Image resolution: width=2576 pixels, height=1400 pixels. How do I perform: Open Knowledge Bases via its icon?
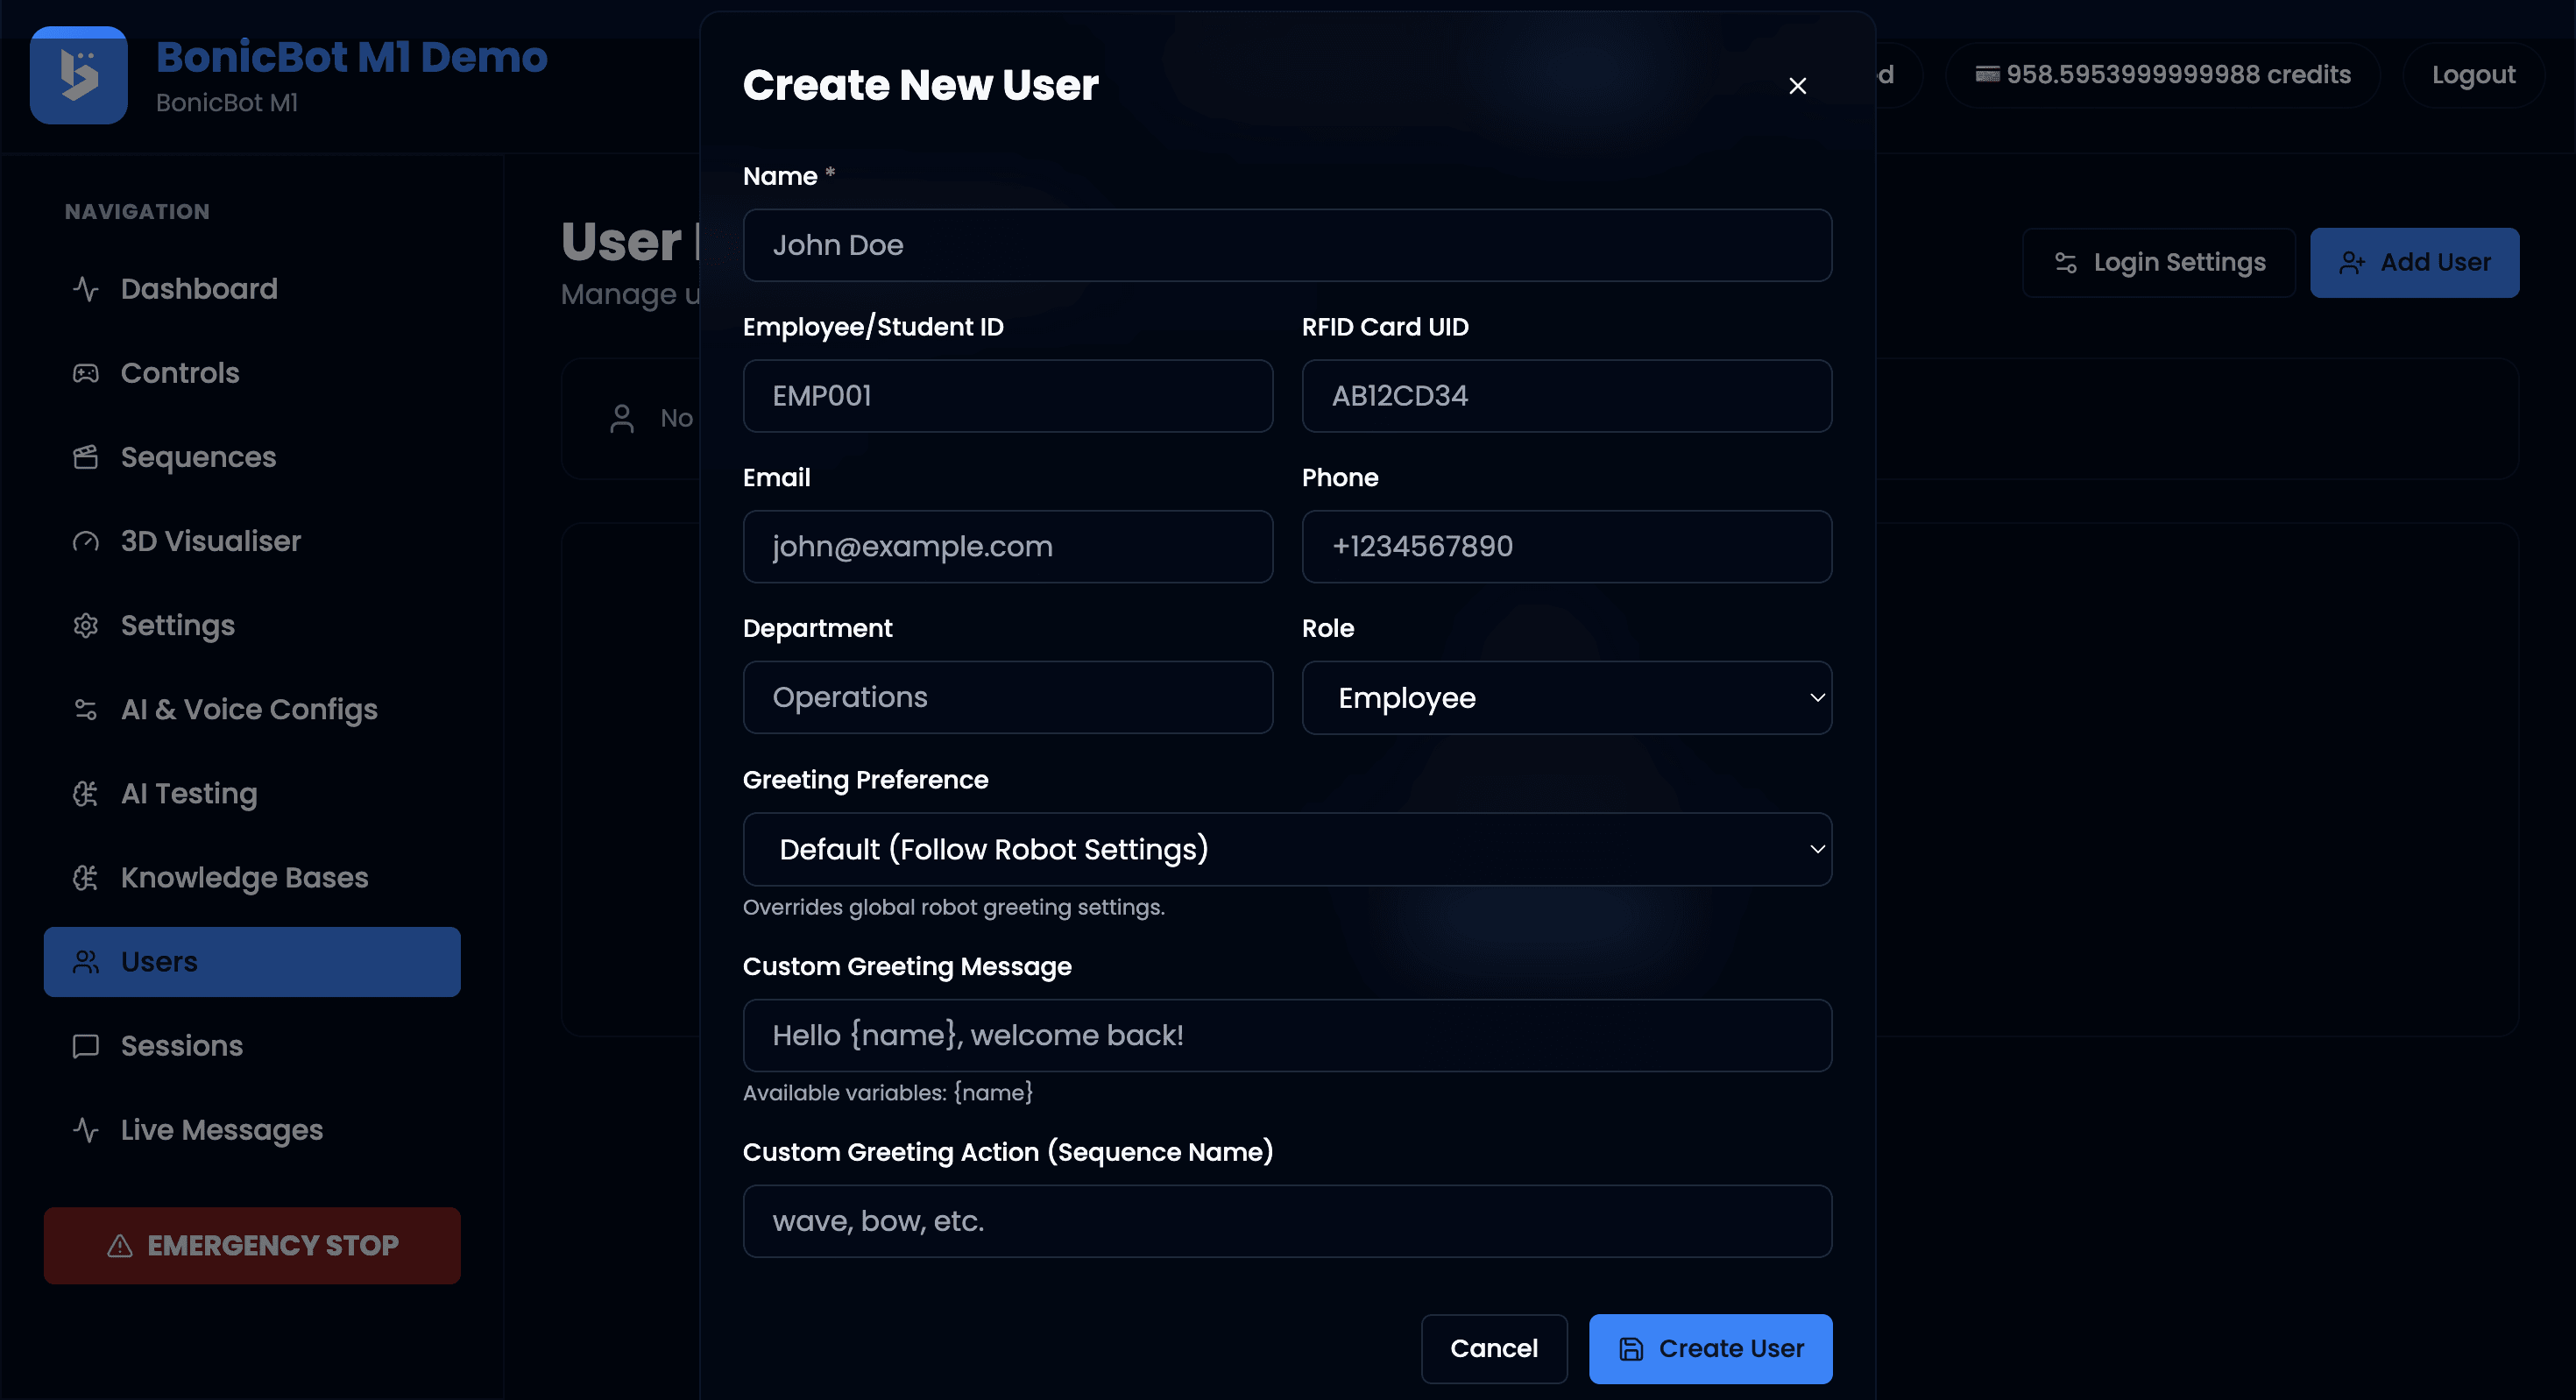click(x=85, y=877)
